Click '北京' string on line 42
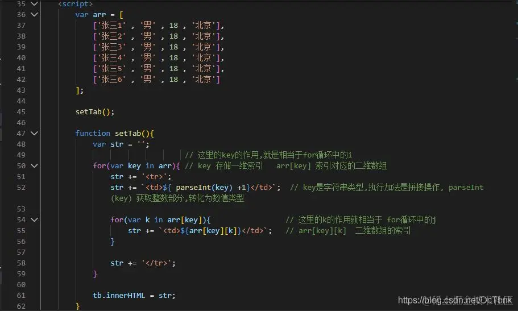The width and height of the screenshot is (518, 311). click(204, 80)
